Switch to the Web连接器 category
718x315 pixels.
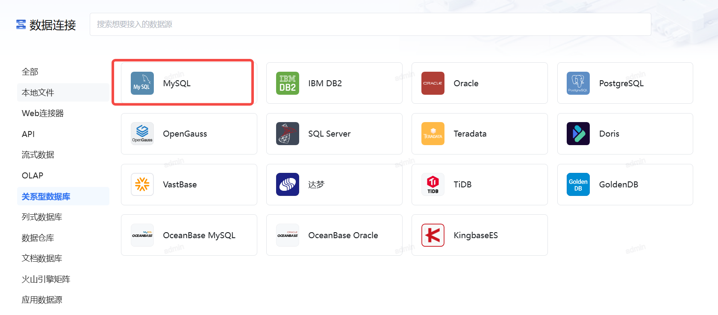63,113
